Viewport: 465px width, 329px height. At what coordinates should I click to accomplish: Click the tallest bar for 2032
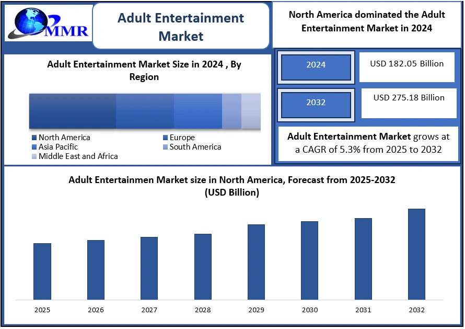tap(416, 254)
